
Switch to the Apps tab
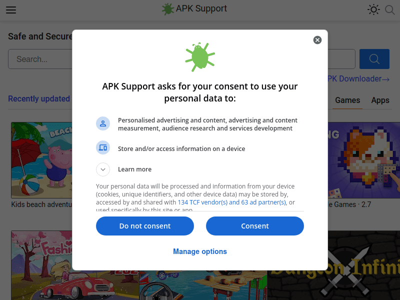coord(380,100)
